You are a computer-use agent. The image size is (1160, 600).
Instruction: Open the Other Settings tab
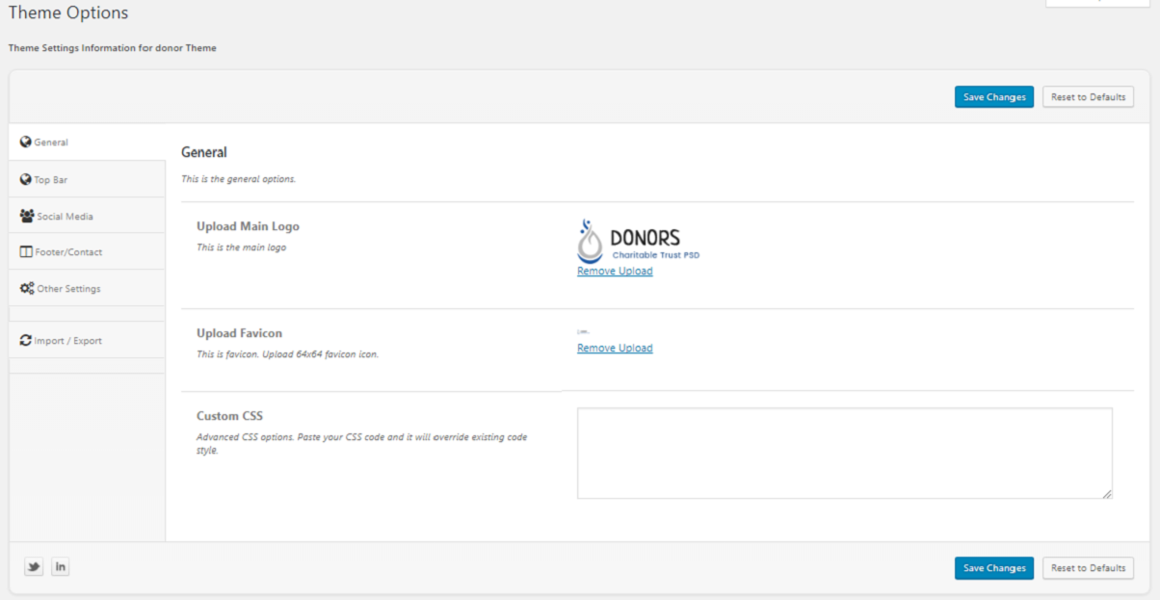(x=88, y=288)
